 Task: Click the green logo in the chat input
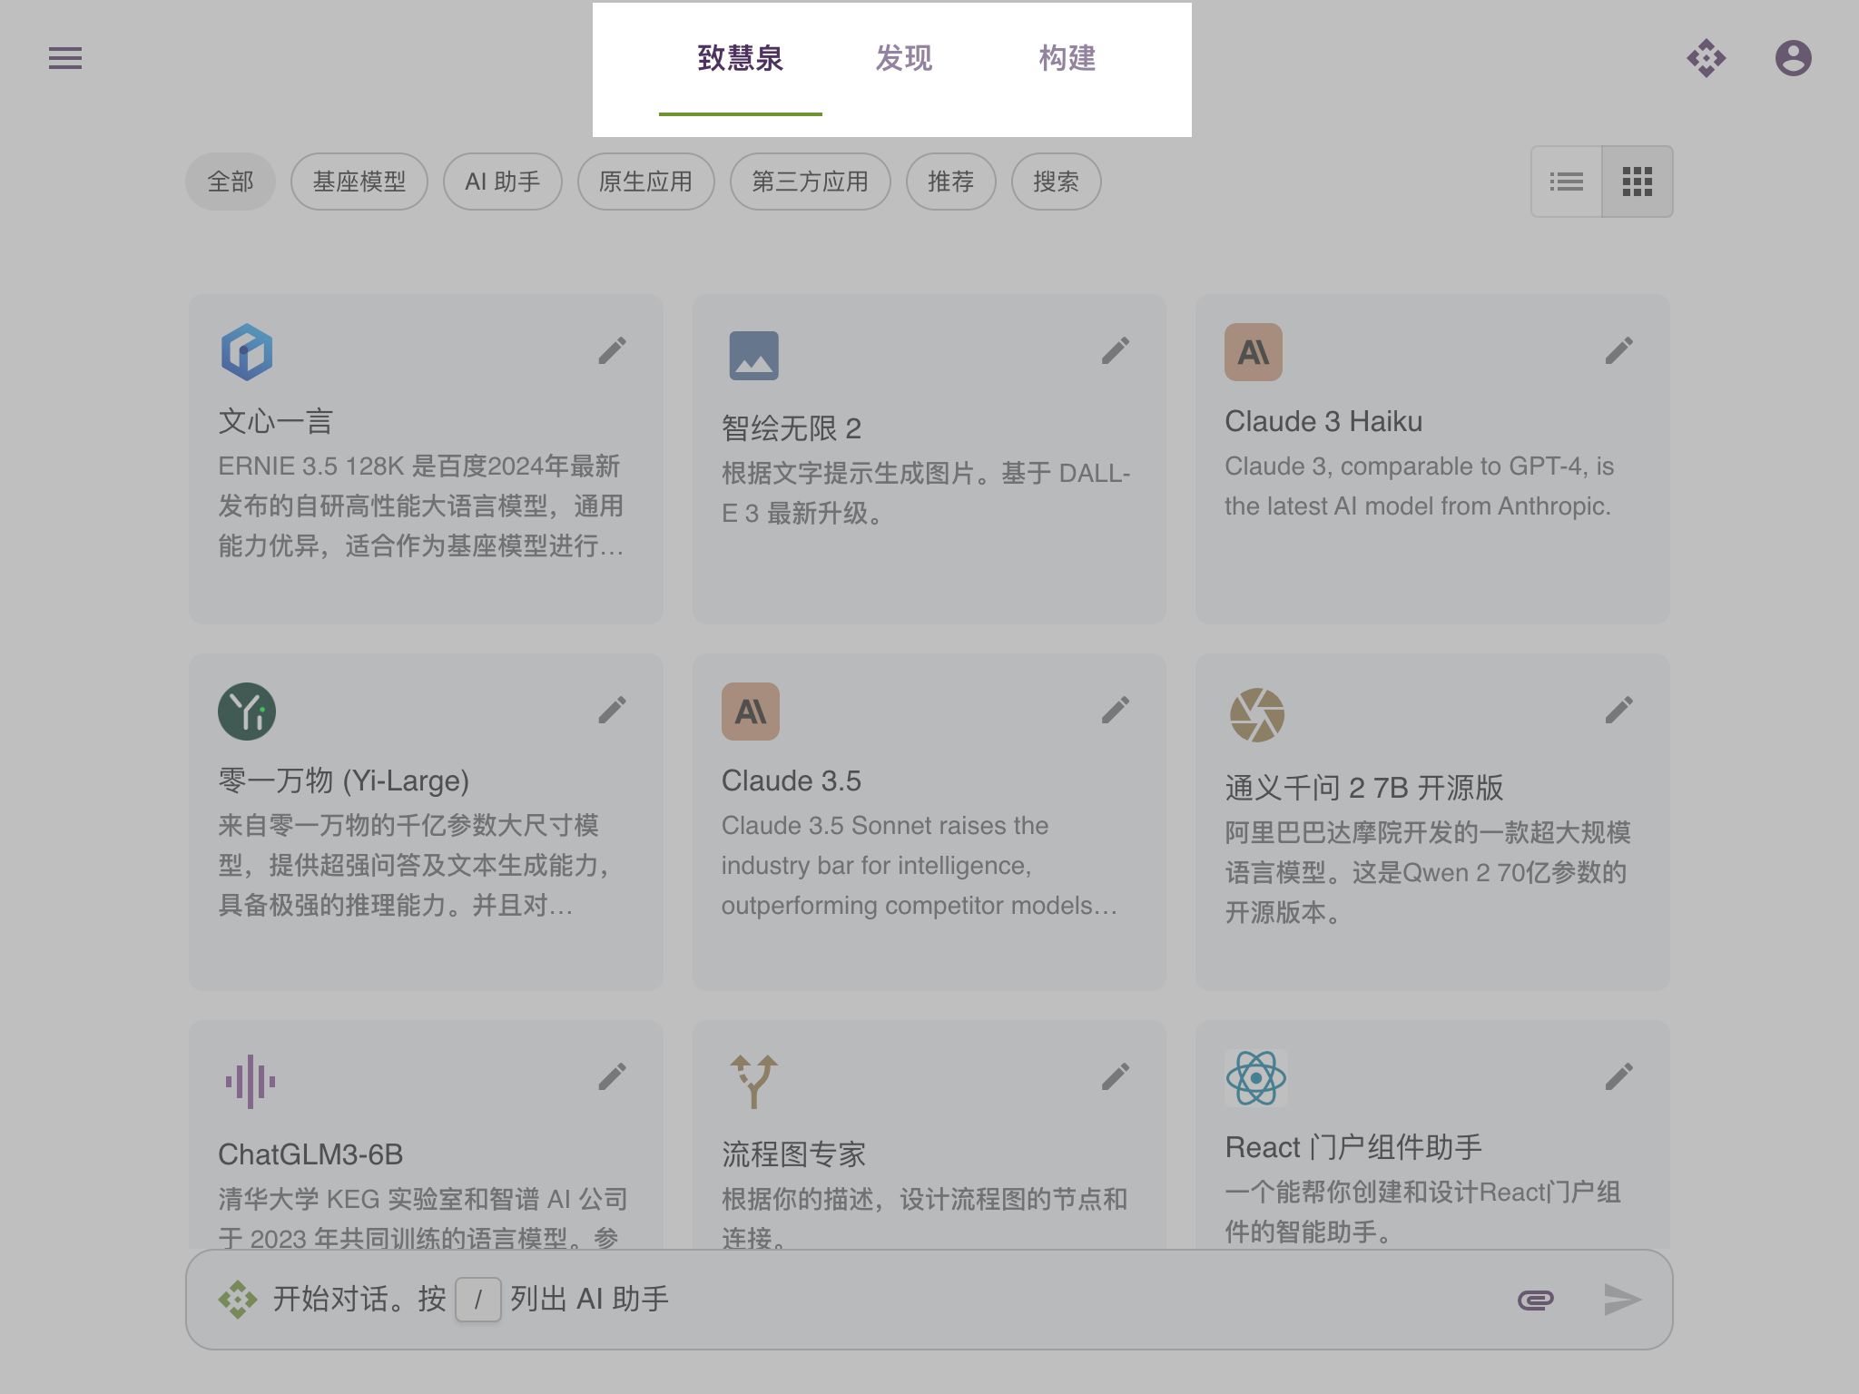point(238,1300)
